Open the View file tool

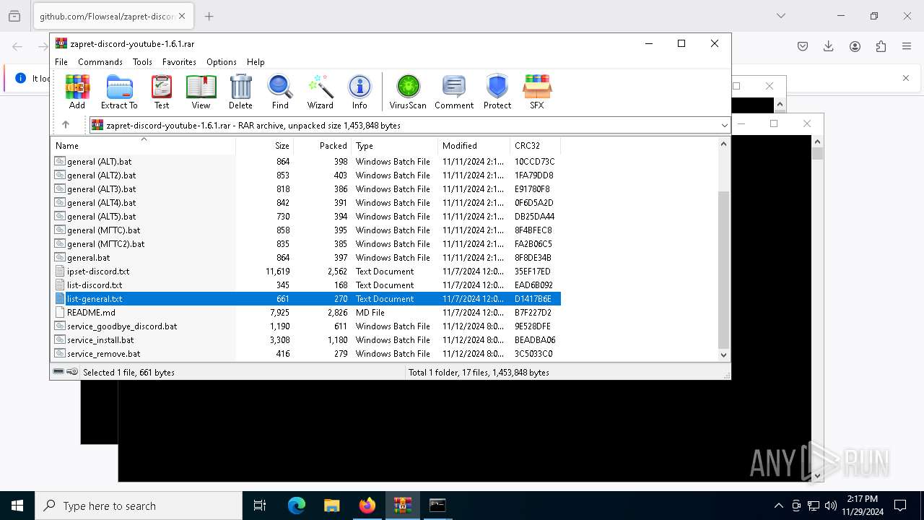(201, 92)
